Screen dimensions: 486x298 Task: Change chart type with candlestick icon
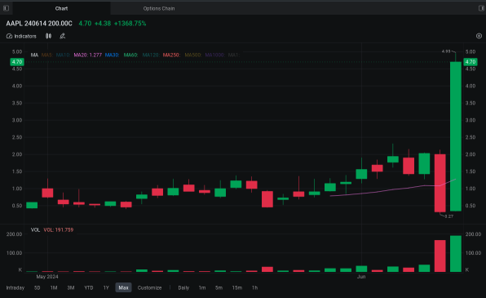49,36
